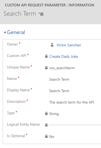Open the Victor Sanchez owner link
The height and width of the screenshot is (148, 101).
click(69, 45)
